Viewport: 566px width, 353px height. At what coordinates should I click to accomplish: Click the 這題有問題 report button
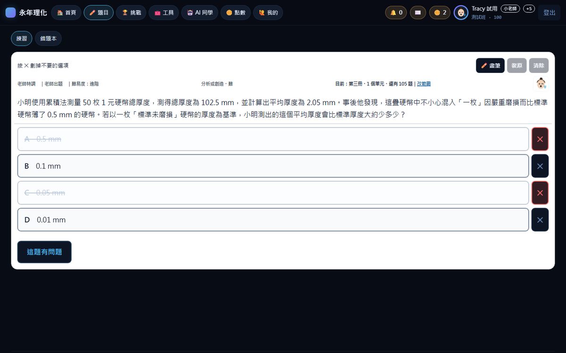[44, 252]
